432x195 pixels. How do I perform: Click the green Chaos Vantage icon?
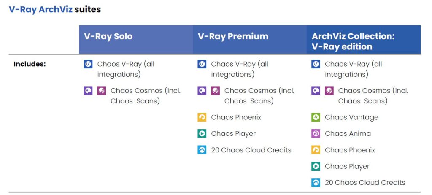(316, 117)
